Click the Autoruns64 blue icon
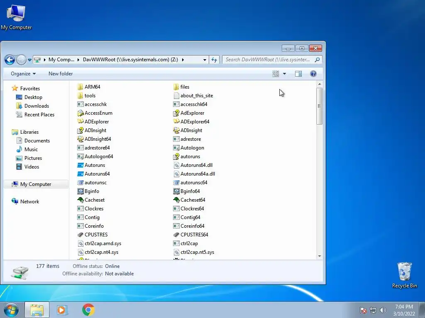This screenshot has width=425, height=318. click(x=80, y=174)
